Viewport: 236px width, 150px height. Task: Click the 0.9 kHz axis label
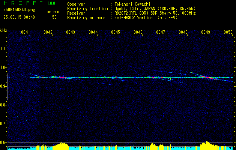(3, 86)
